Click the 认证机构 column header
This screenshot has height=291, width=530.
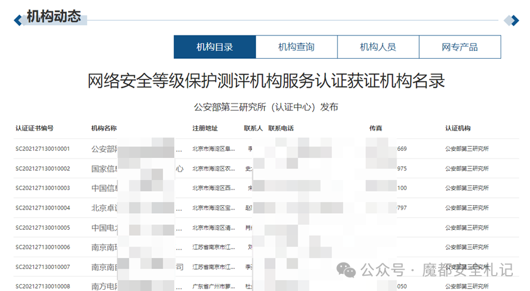[x=458, y=128]
